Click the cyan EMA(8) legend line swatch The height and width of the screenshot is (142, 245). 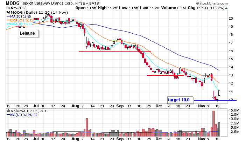point(8,24)
